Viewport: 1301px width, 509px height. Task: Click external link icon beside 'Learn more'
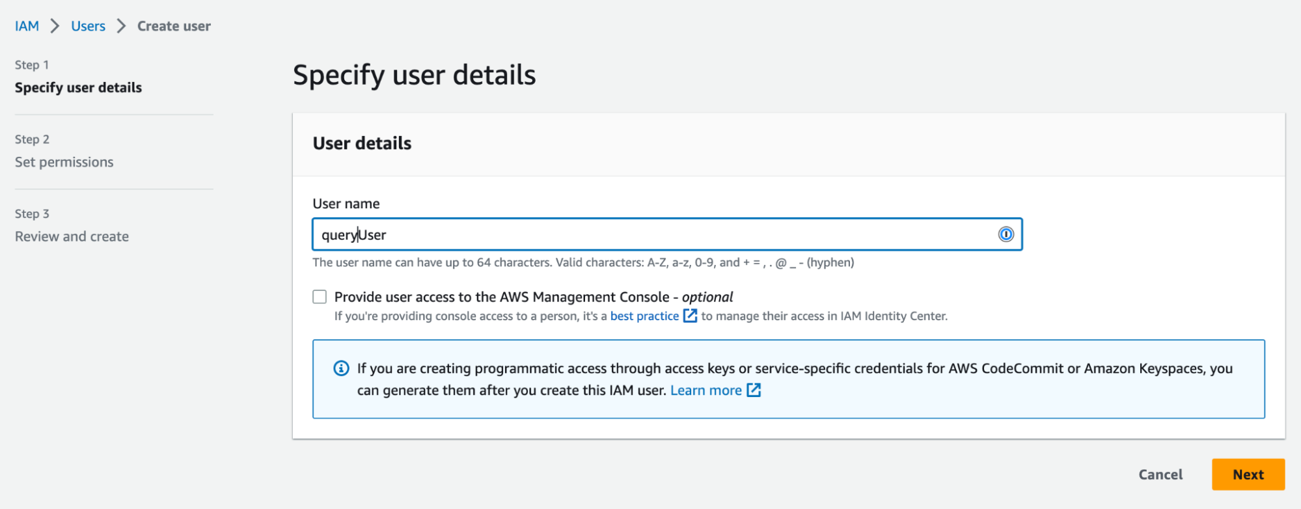pos(754,390)
